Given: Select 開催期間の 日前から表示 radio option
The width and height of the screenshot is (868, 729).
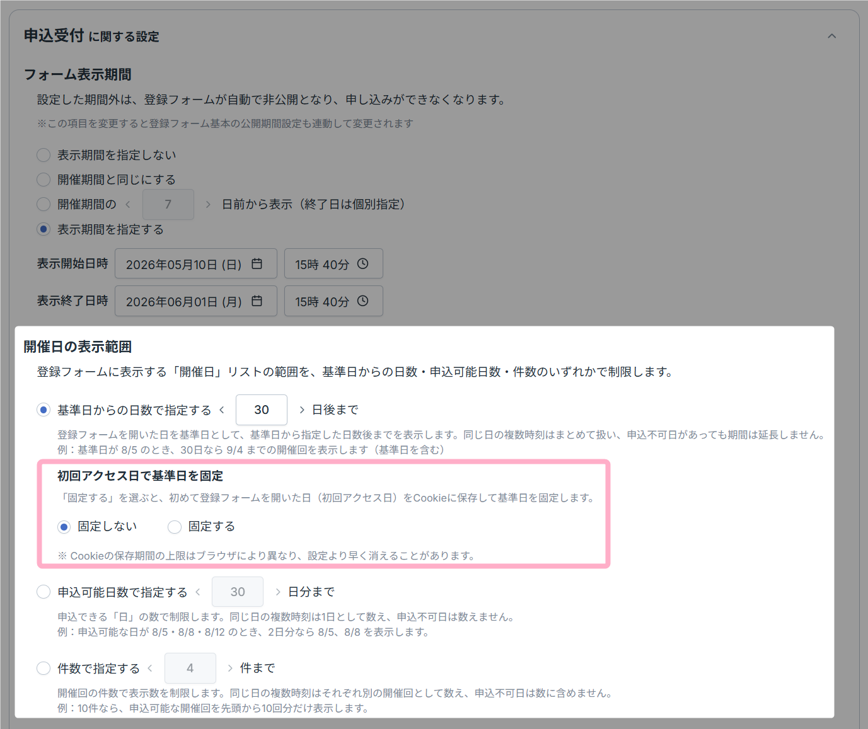Looking at the screenshot, I should 43,204.
